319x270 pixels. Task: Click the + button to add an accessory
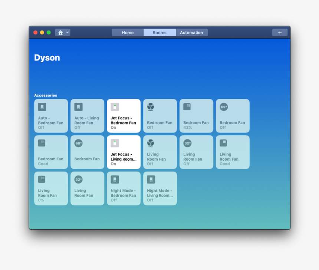coord(279,32)
